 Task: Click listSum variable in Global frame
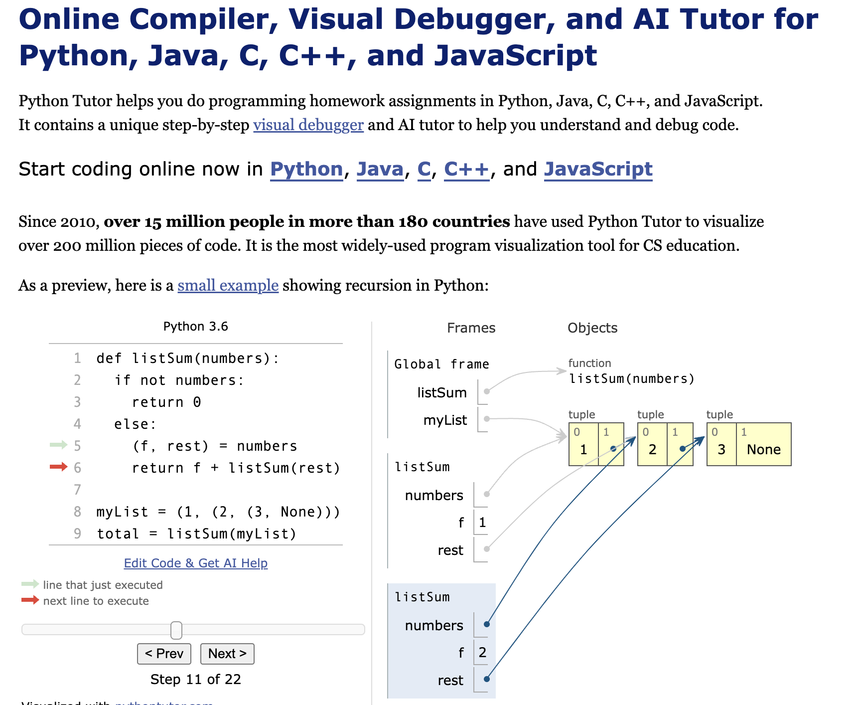coord(442,393)
